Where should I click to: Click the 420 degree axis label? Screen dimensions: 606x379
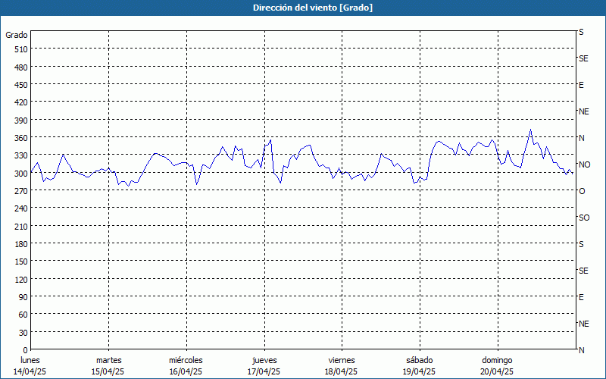point(22,103)
